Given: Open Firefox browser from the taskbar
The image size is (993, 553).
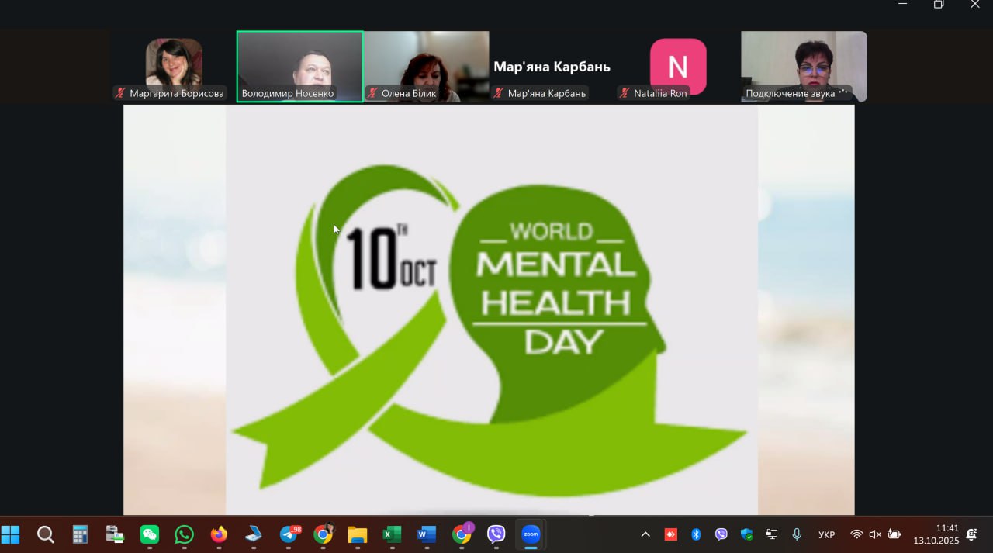Looking at the screenshot, I should 219,534.
